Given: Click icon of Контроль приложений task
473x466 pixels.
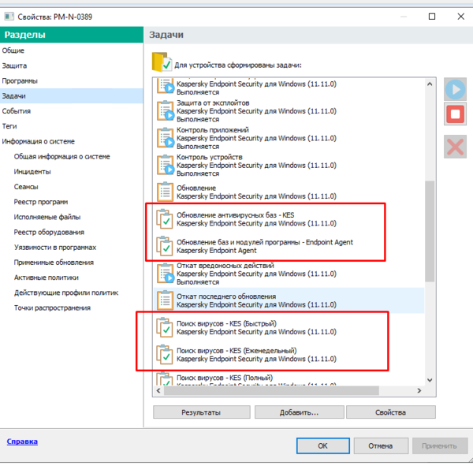Looking at the screenshot, I should point(166,138).
